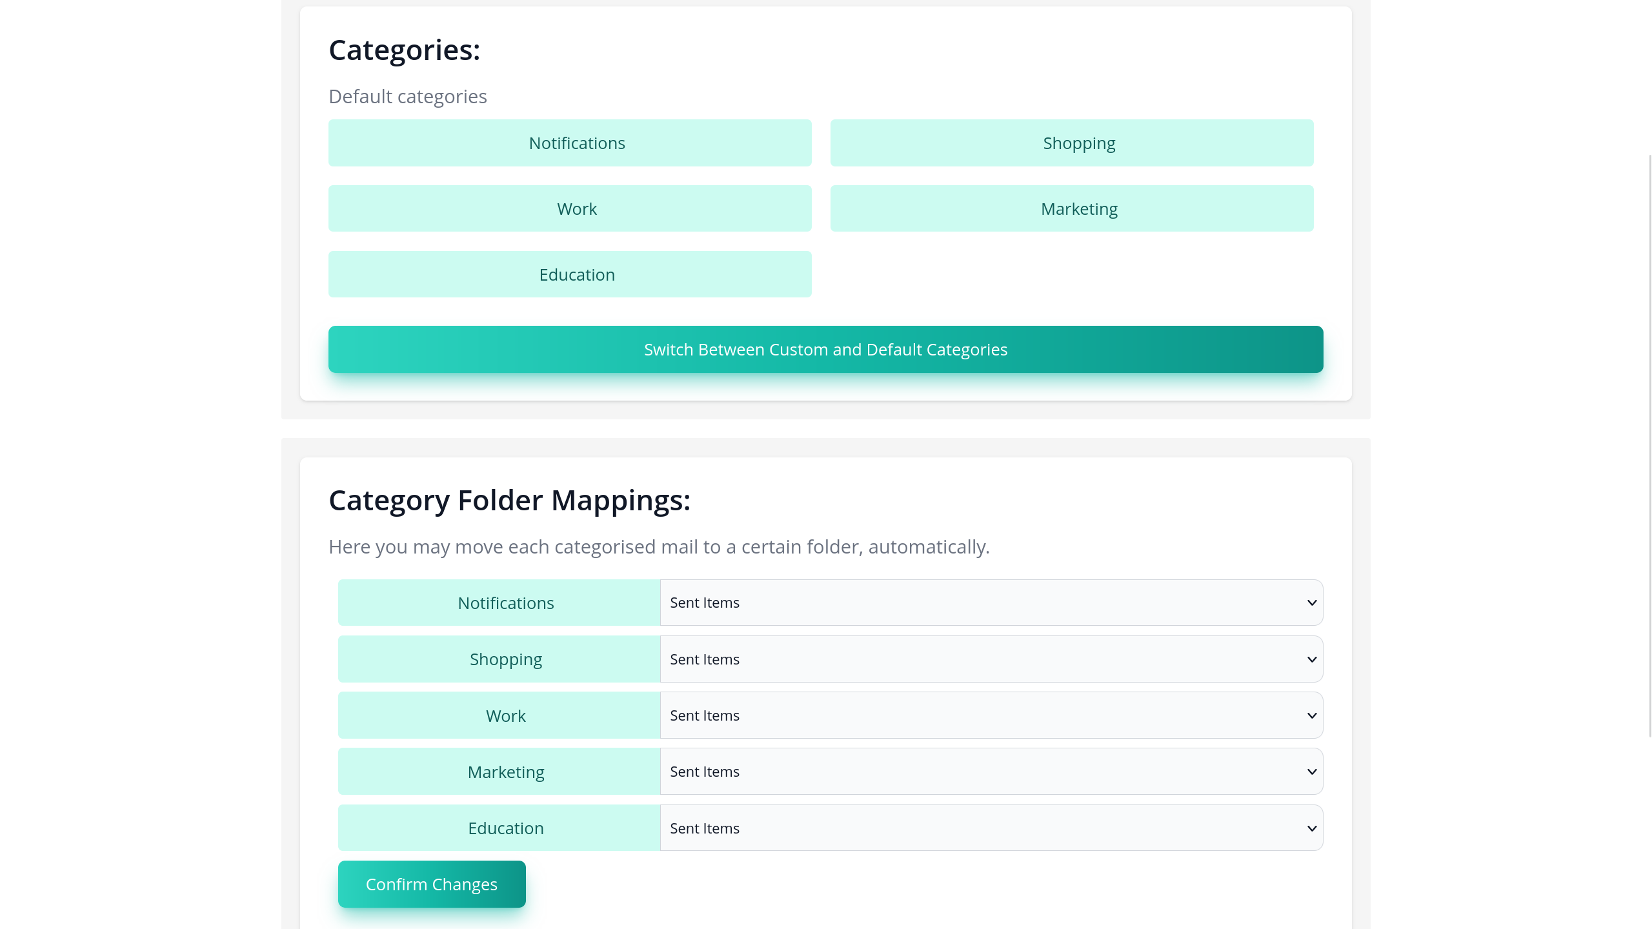This screenshot has height=929, width=1652.
Task: Click the Notifications dropdown chevron arrow
Action: click(x=1311, y=603)
